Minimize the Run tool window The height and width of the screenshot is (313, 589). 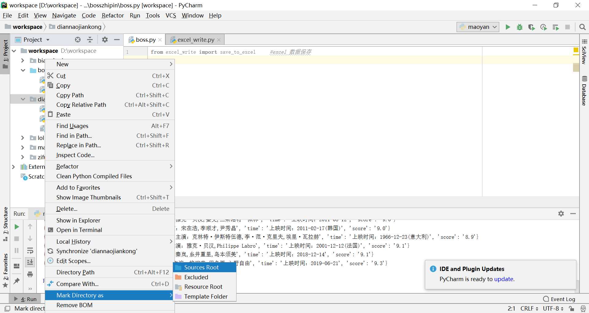click(573, 214)
